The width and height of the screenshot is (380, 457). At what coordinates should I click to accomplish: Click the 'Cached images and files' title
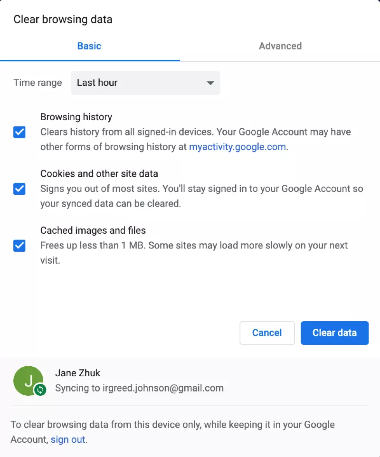click(93, 230)
